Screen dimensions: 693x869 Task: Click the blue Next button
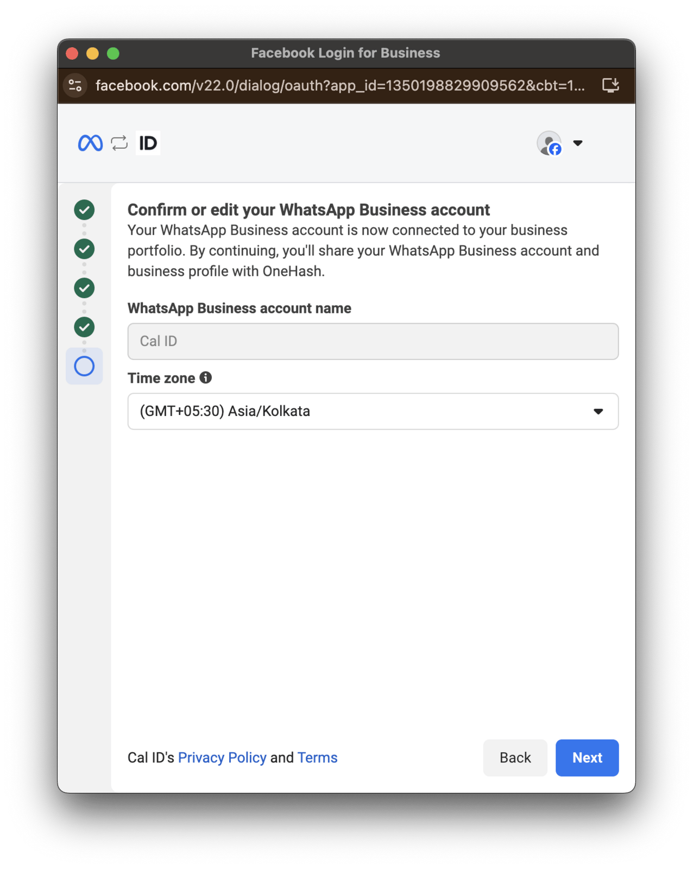coord(587,758)
